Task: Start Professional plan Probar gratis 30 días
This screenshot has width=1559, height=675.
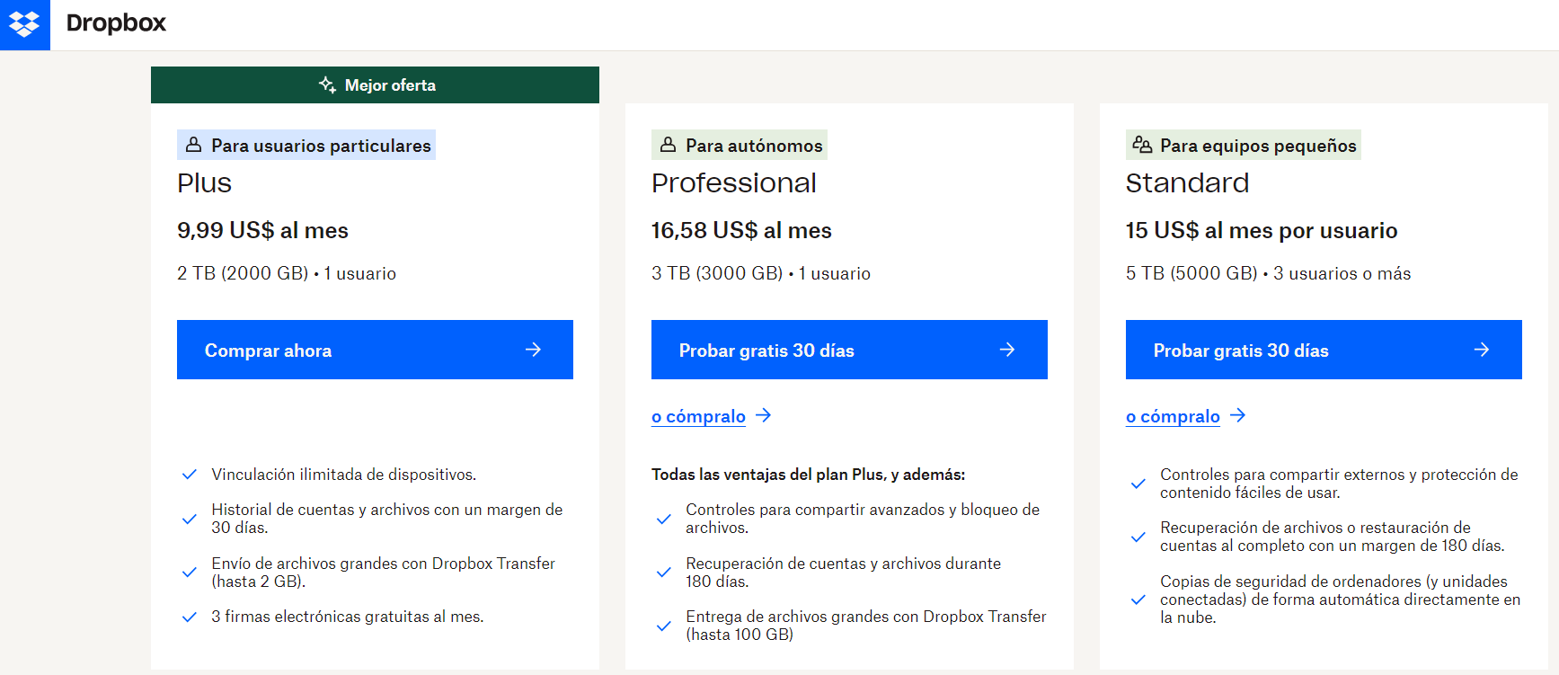Action: pos(849,350)
